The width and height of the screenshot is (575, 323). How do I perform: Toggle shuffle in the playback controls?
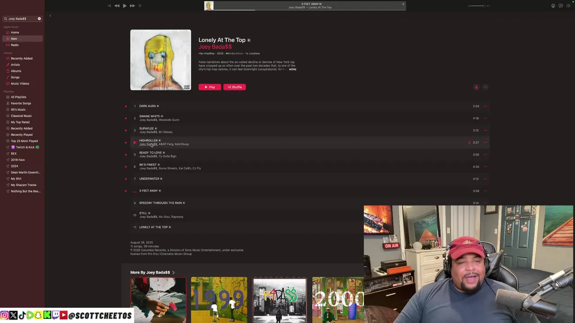pyautogui.click(x=109, y=6)
